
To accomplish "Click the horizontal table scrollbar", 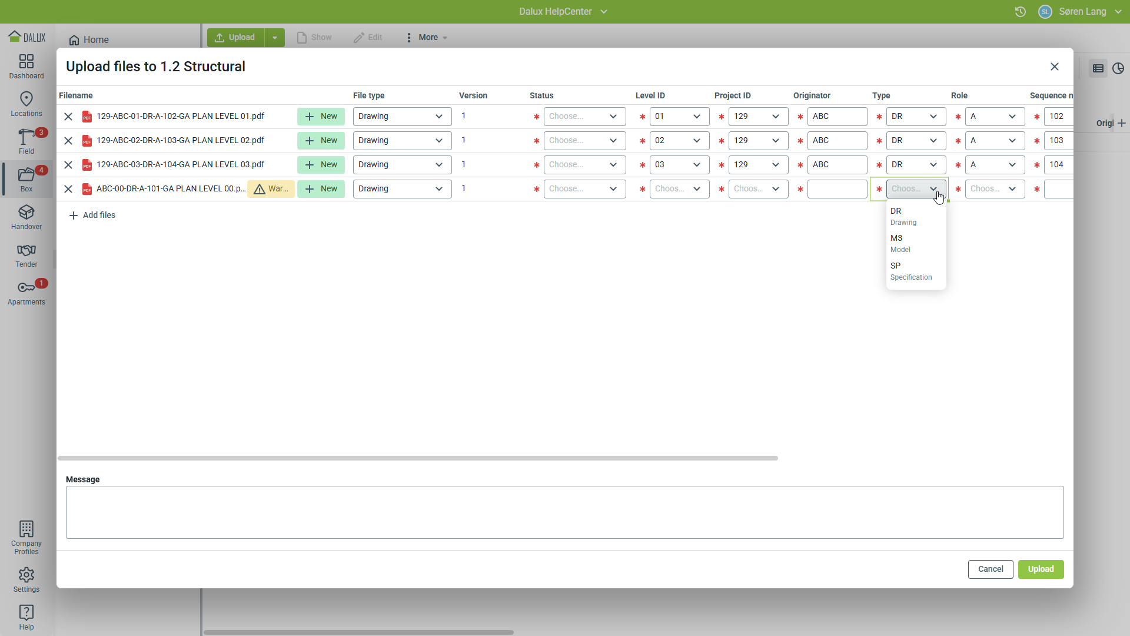I will [418, 458].
